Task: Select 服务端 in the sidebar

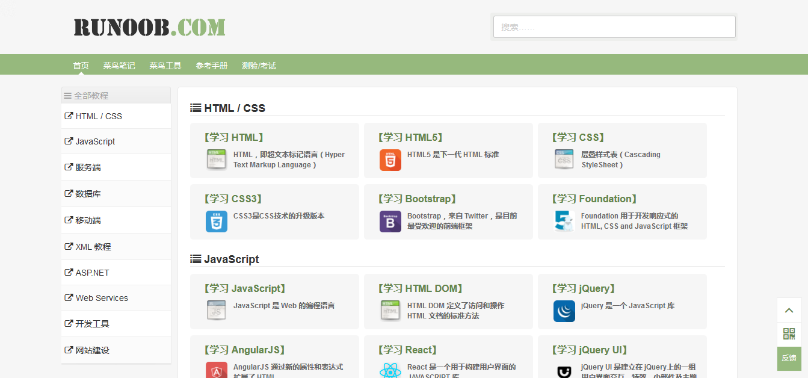Action: tap(116, 167)
